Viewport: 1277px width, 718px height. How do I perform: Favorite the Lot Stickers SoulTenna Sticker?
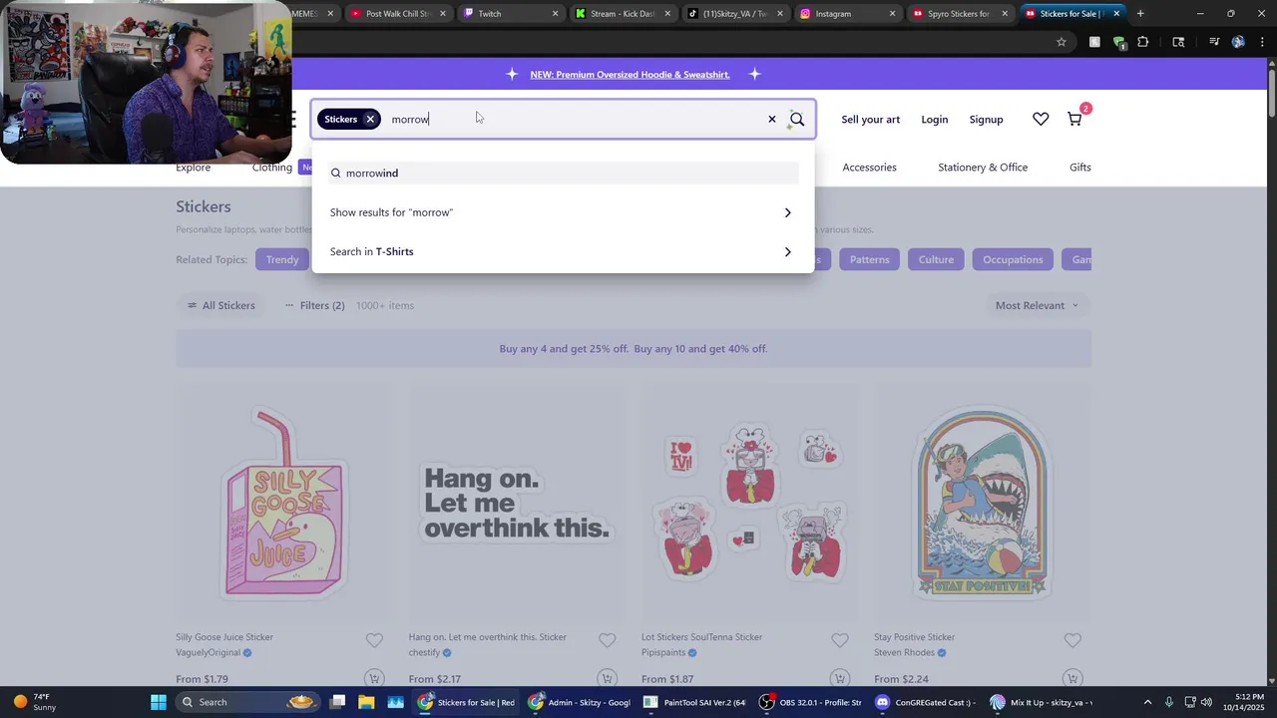coord(840,640)
